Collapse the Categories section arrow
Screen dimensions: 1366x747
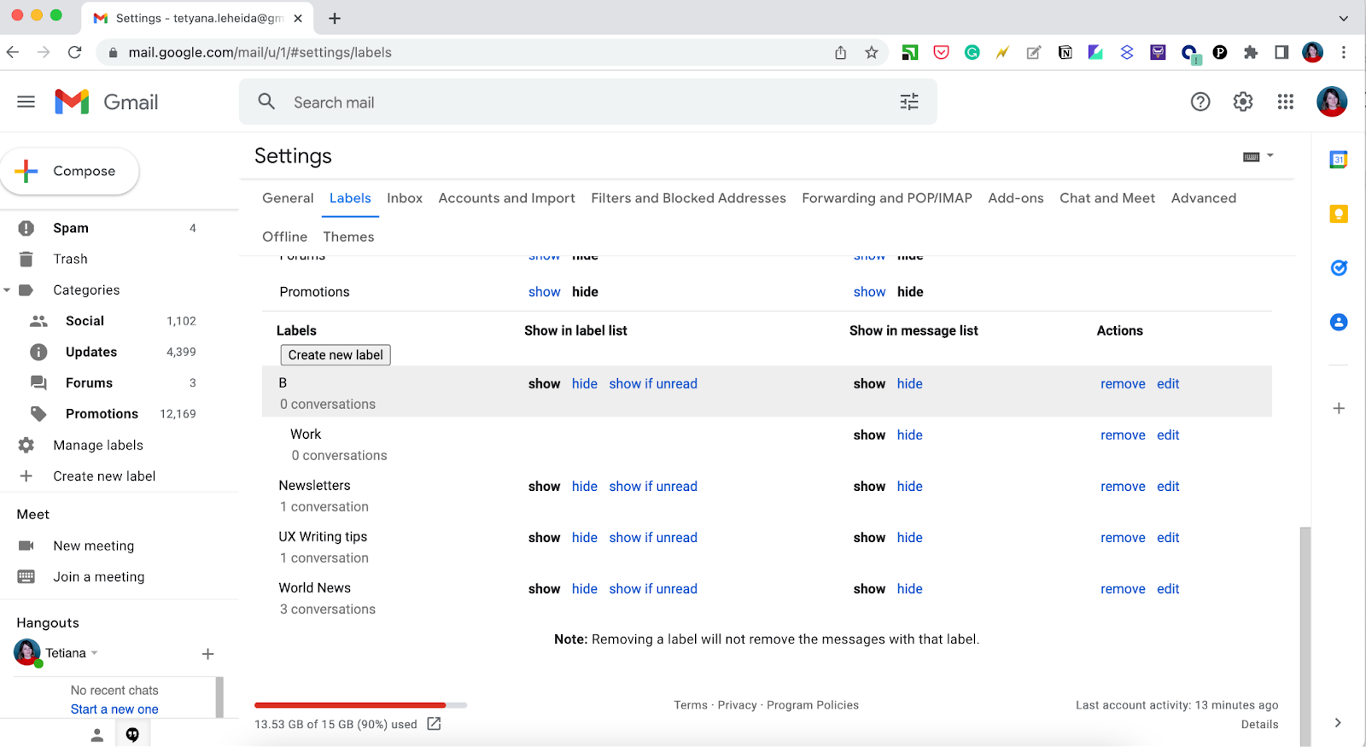tap(7, 290)
